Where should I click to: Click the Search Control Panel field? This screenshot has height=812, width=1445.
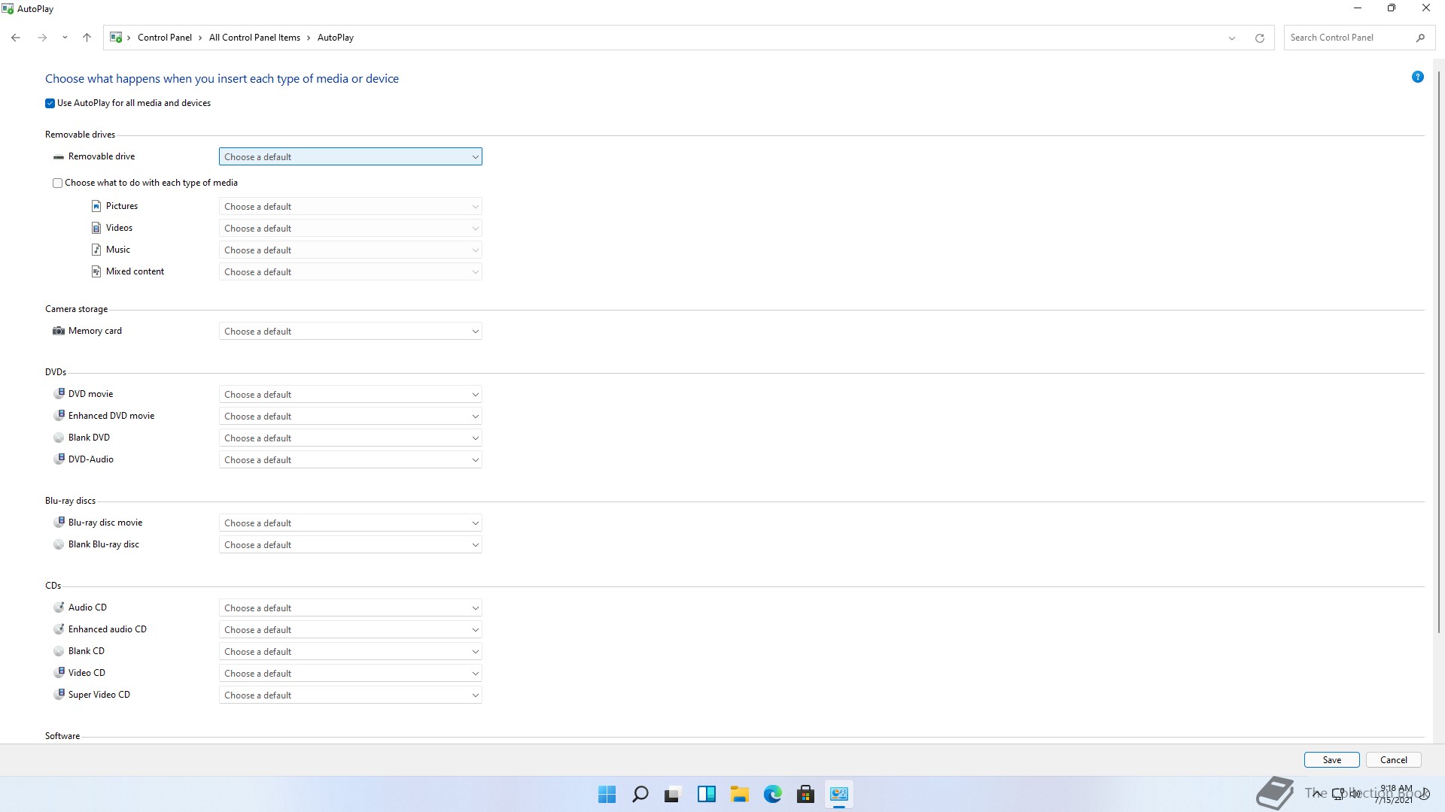[x=1347, y=38]
